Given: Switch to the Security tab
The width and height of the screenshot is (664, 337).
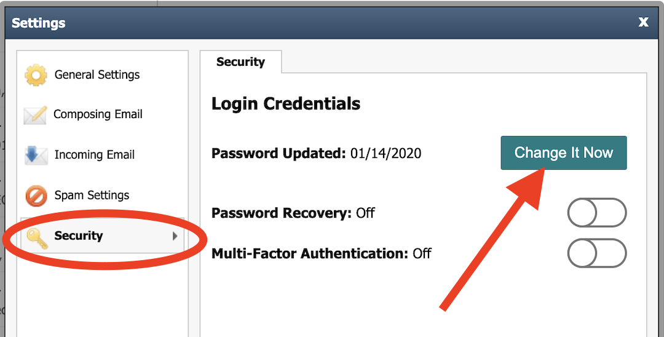Looking at the screenshot, I should coord(240,62).
